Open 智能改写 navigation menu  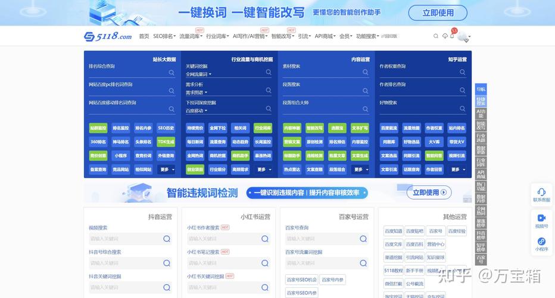tap(283, 36)
